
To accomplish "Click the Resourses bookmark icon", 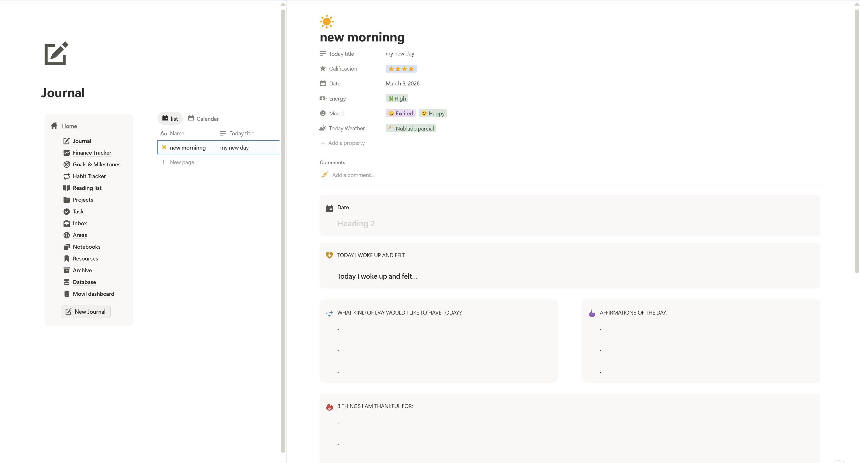I will click(67, 258).
